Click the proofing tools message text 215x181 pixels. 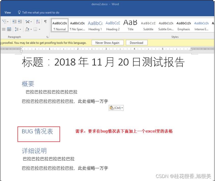tap(44, 43)
